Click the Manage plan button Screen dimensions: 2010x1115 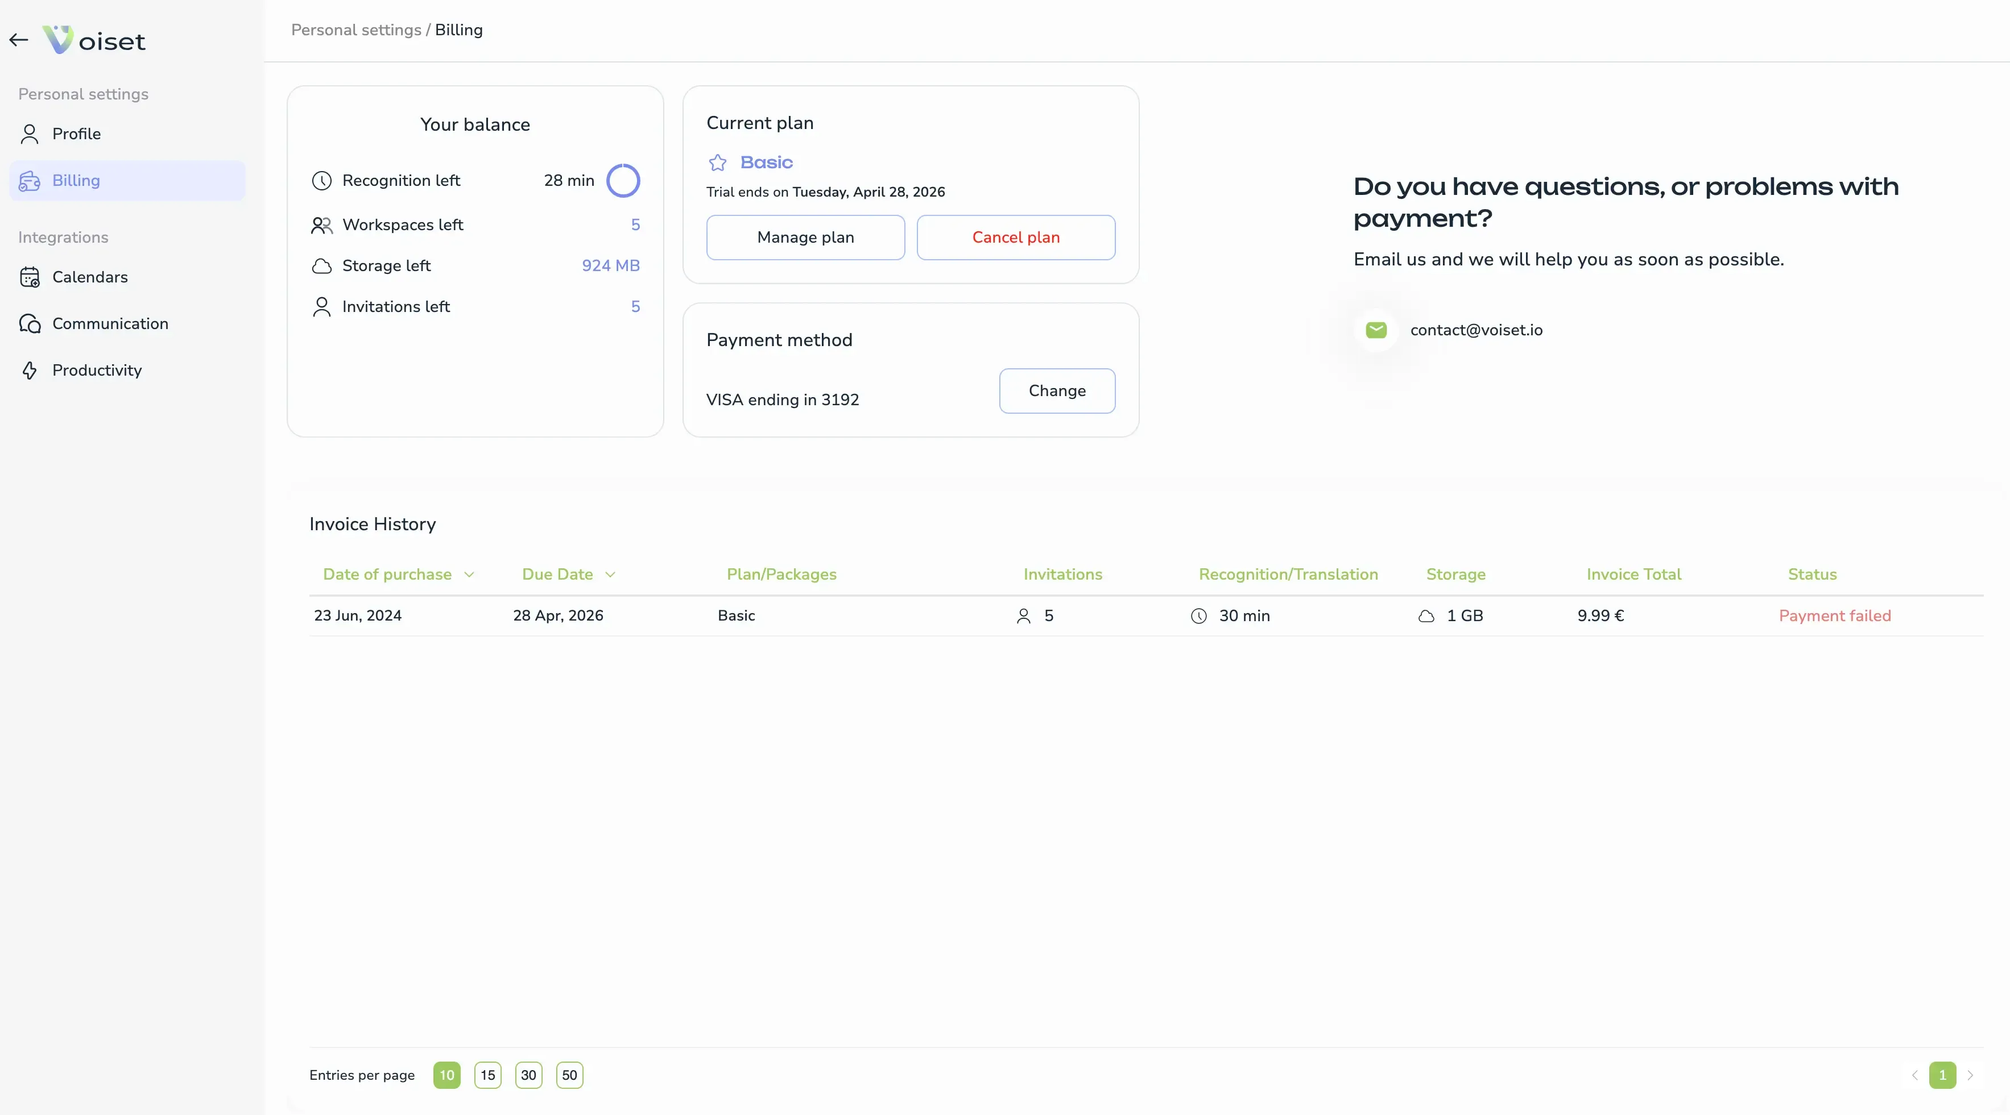pyautogui.click(x=805, y=237)
